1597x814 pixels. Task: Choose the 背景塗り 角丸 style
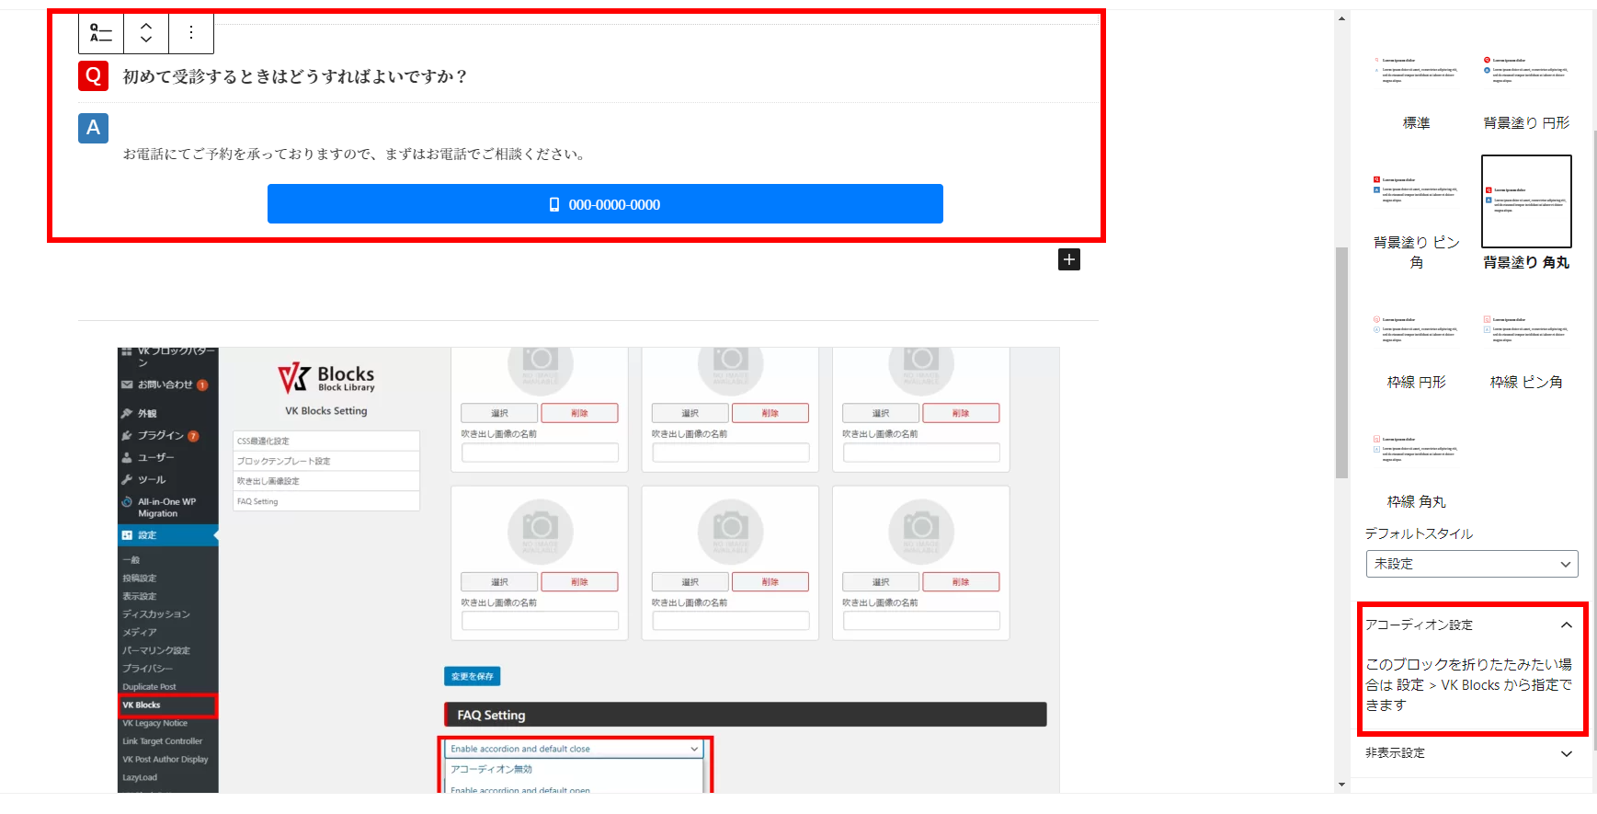tap(1526, 213)
